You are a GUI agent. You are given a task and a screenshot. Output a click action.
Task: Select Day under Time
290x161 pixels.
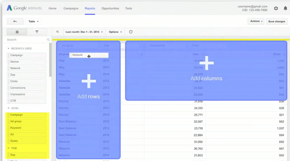(x=27, y=155)
